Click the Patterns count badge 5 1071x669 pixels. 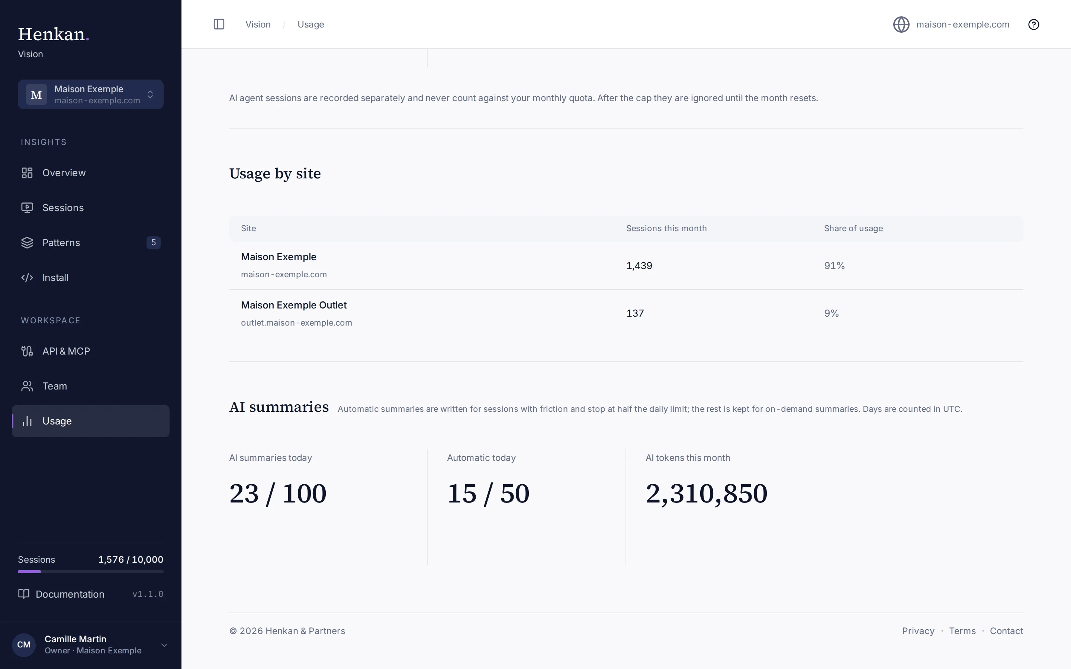click(154, 242)
